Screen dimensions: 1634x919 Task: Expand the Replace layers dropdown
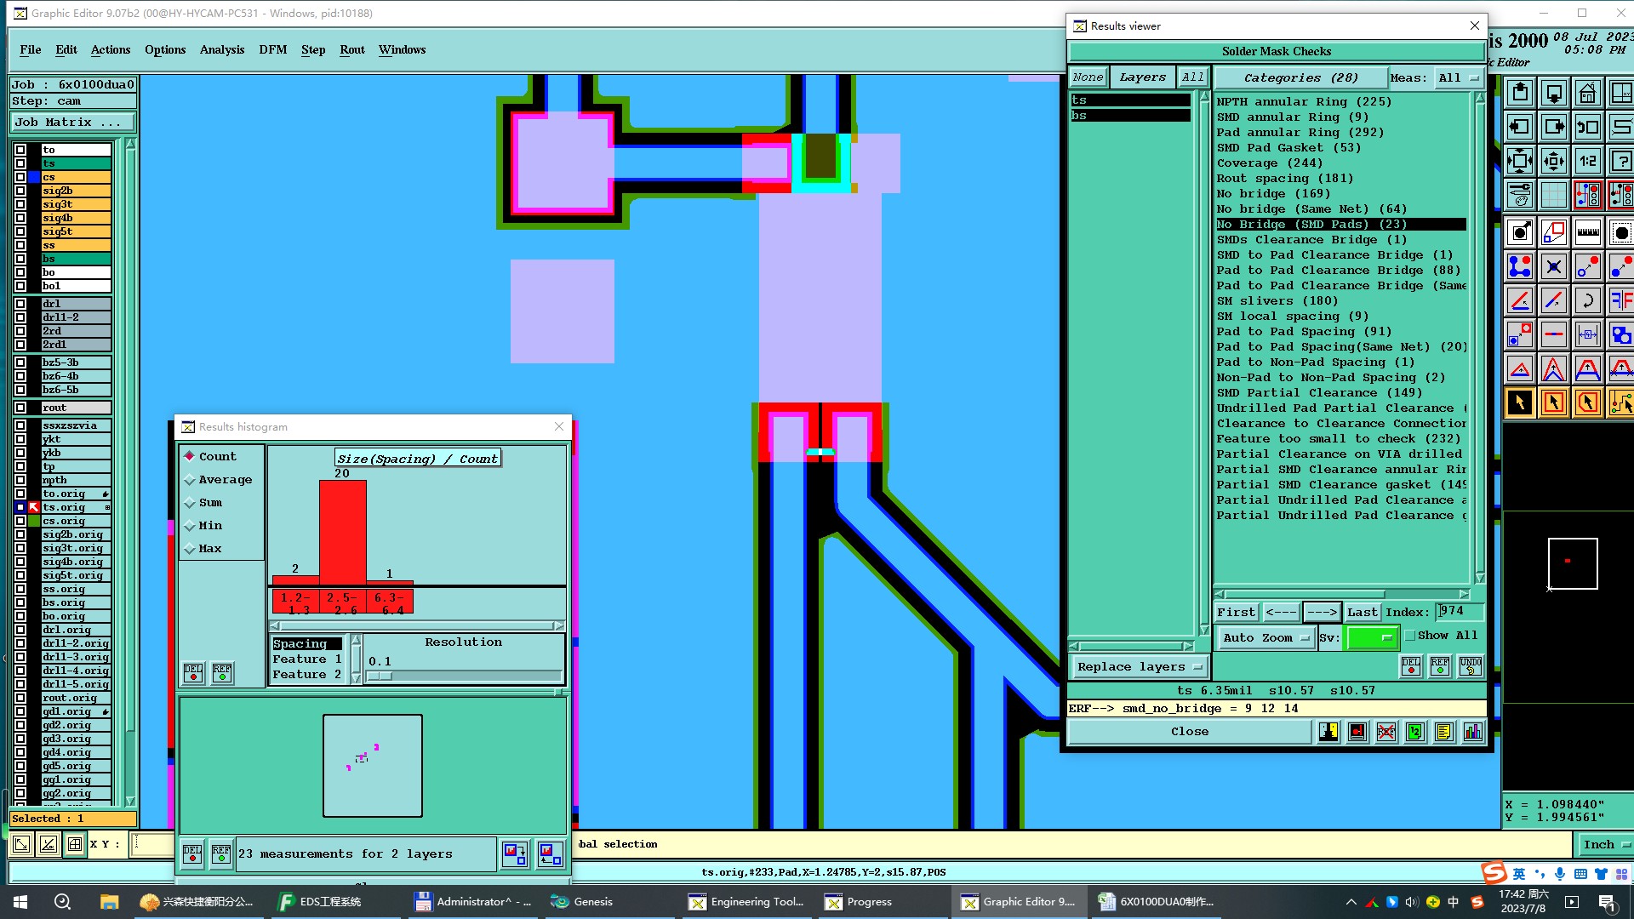tap(1140, 667)
